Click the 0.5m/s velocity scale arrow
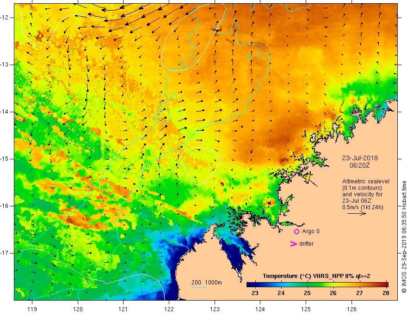Image resolution: width=407 pixels, height=314 pixels. coord(357,213)
